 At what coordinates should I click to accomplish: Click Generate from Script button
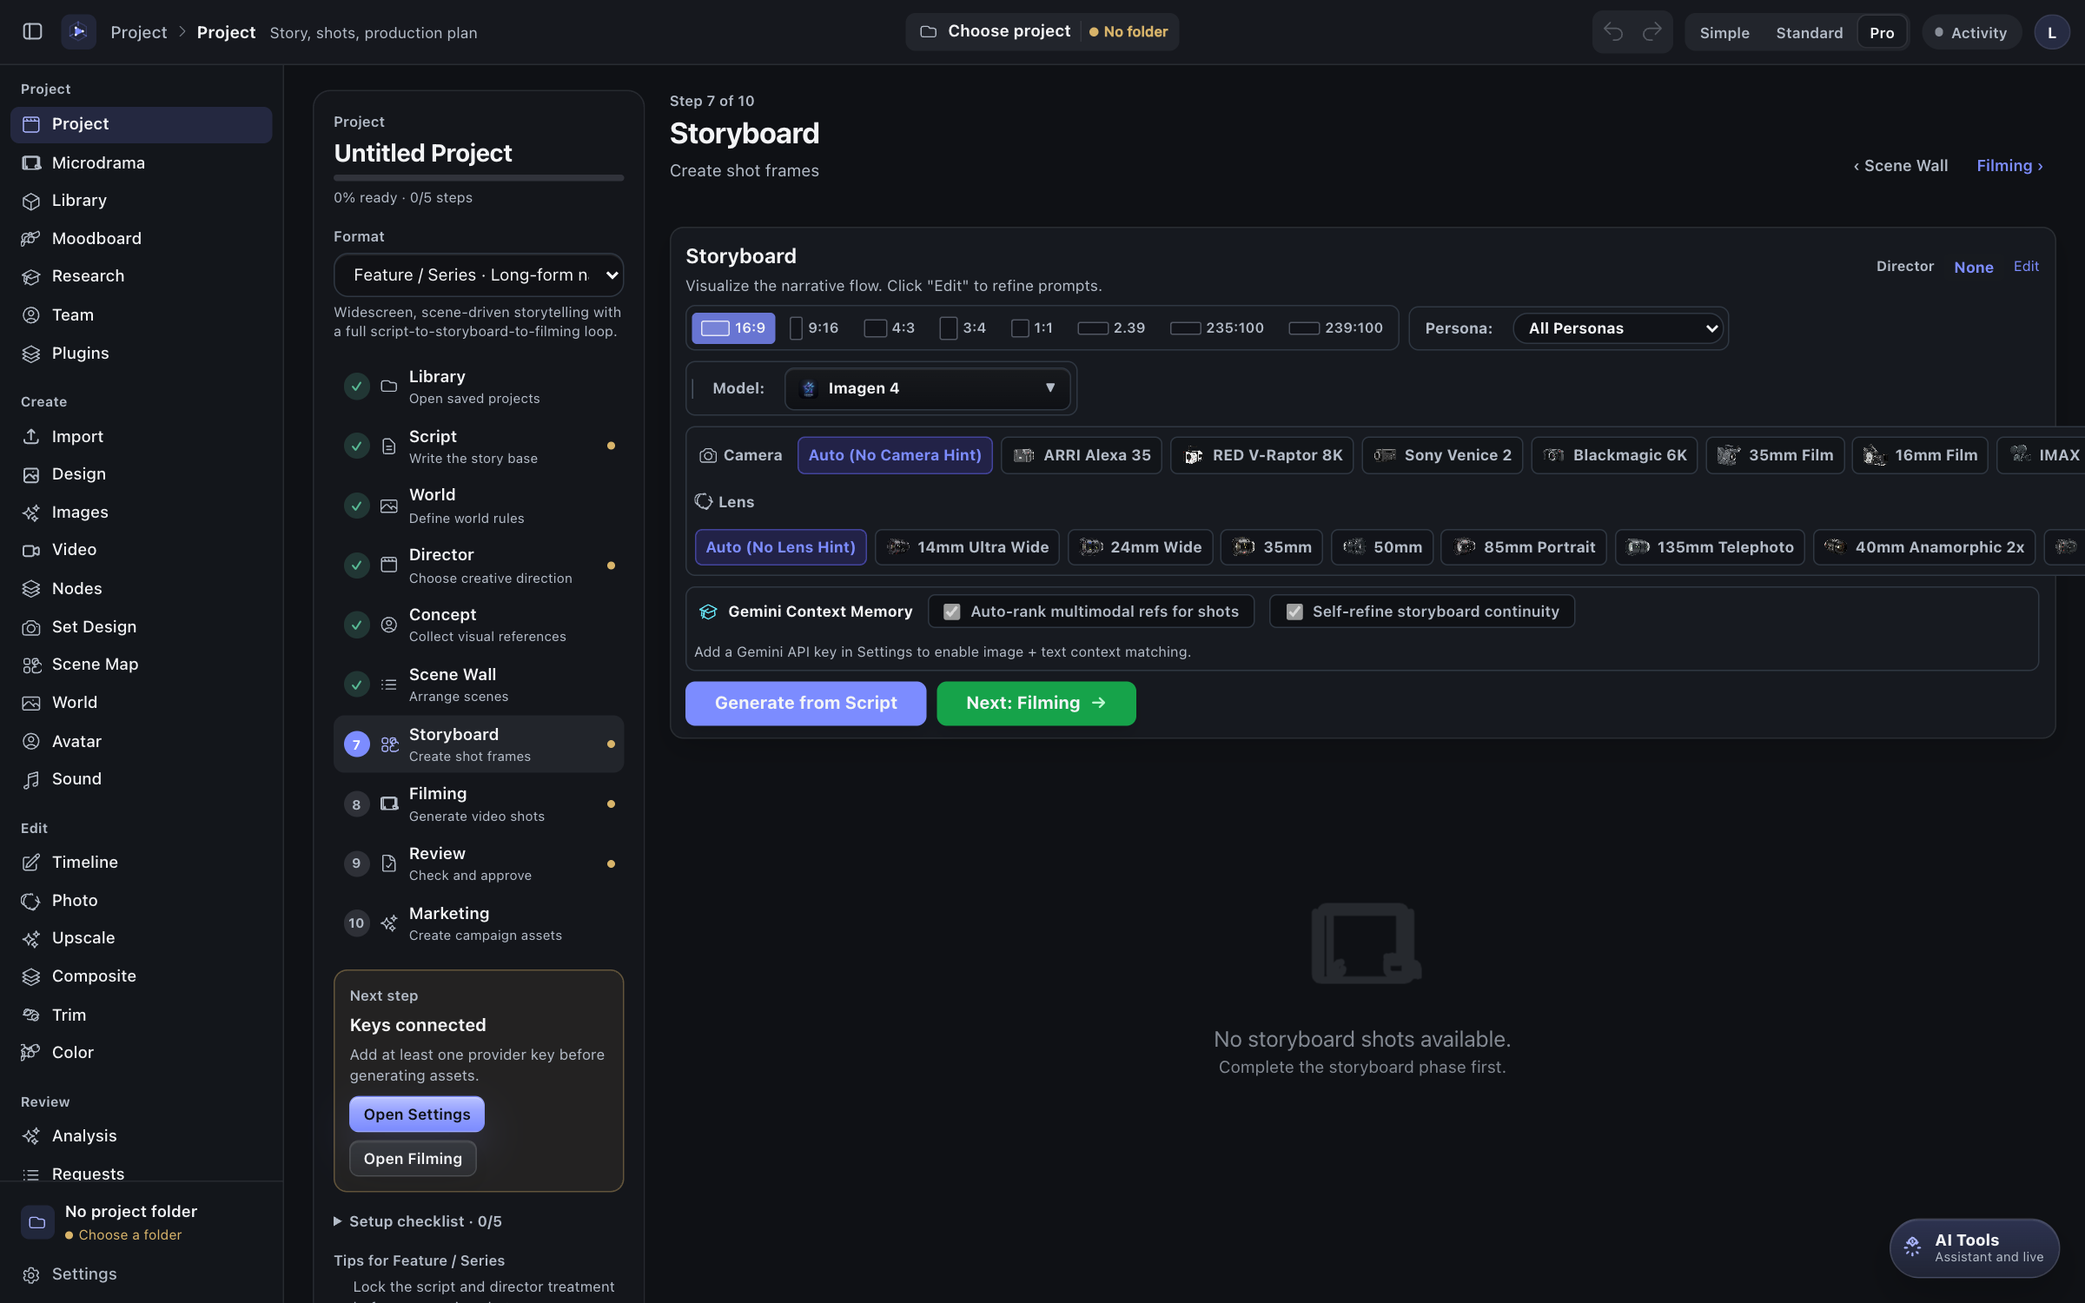[805, 703]
